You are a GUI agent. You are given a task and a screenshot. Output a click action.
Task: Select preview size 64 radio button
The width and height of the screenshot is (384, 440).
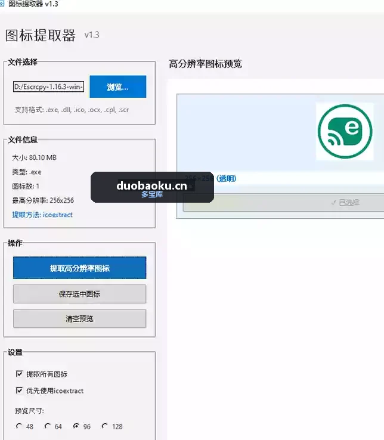click(x=48, y=426)
